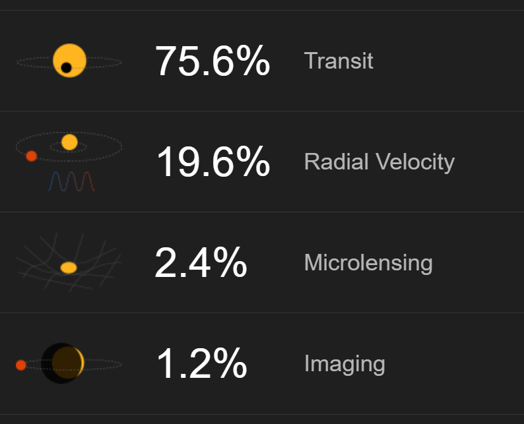Click the Transit star and planet icon
The height and width of the screenshot is (424, 524).
(69, 61)
